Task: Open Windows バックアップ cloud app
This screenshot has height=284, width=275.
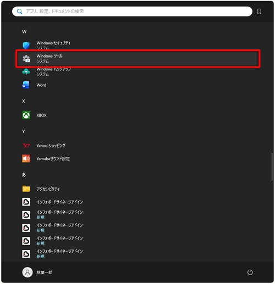Action: click(x=137, y=72)
